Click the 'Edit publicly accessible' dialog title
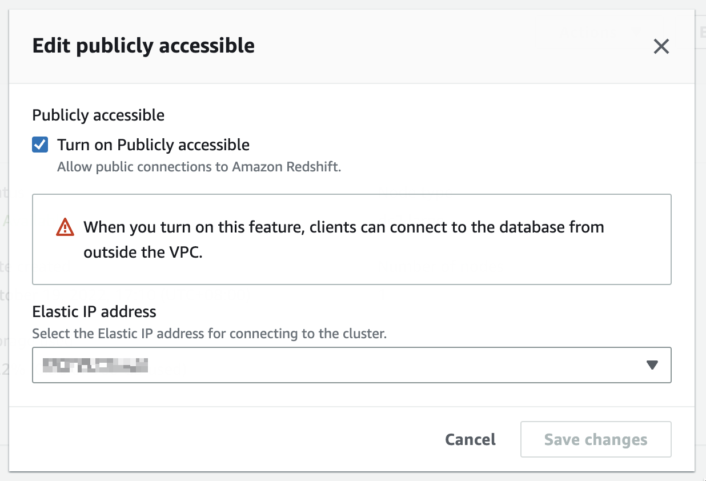The width and height of the screenshot is (706, 481). (143, 46)
